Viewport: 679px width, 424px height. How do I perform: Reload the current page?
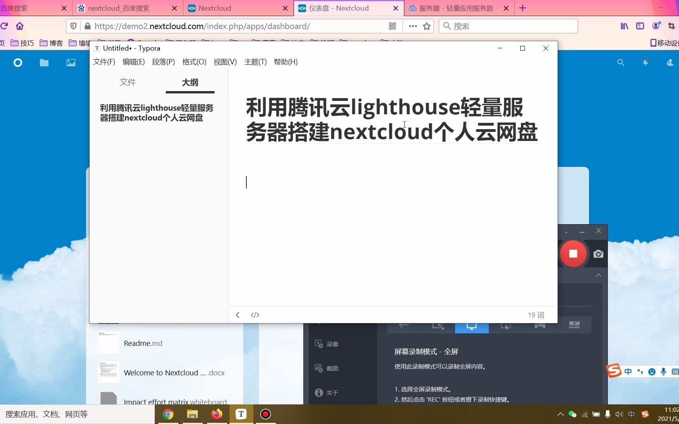click(x=4, y=26)
